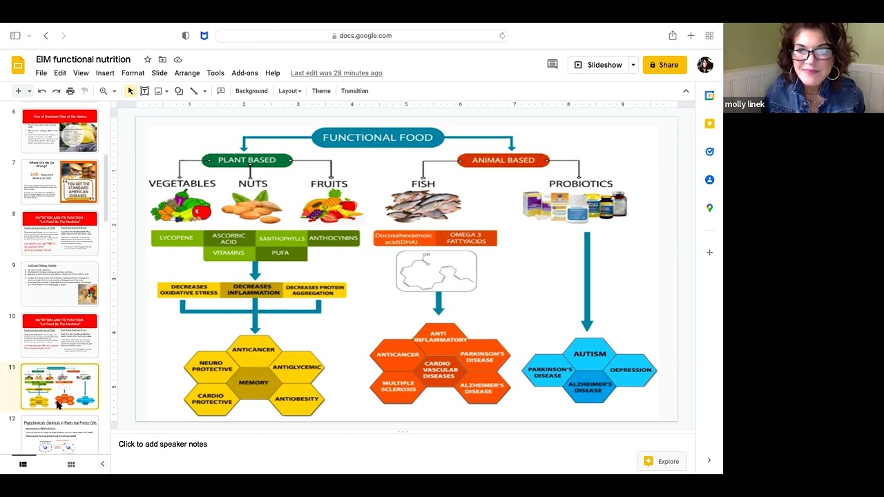This screenshot has height=497, width=884.
Task: Open the Insert menu
Action: [105, 73]
